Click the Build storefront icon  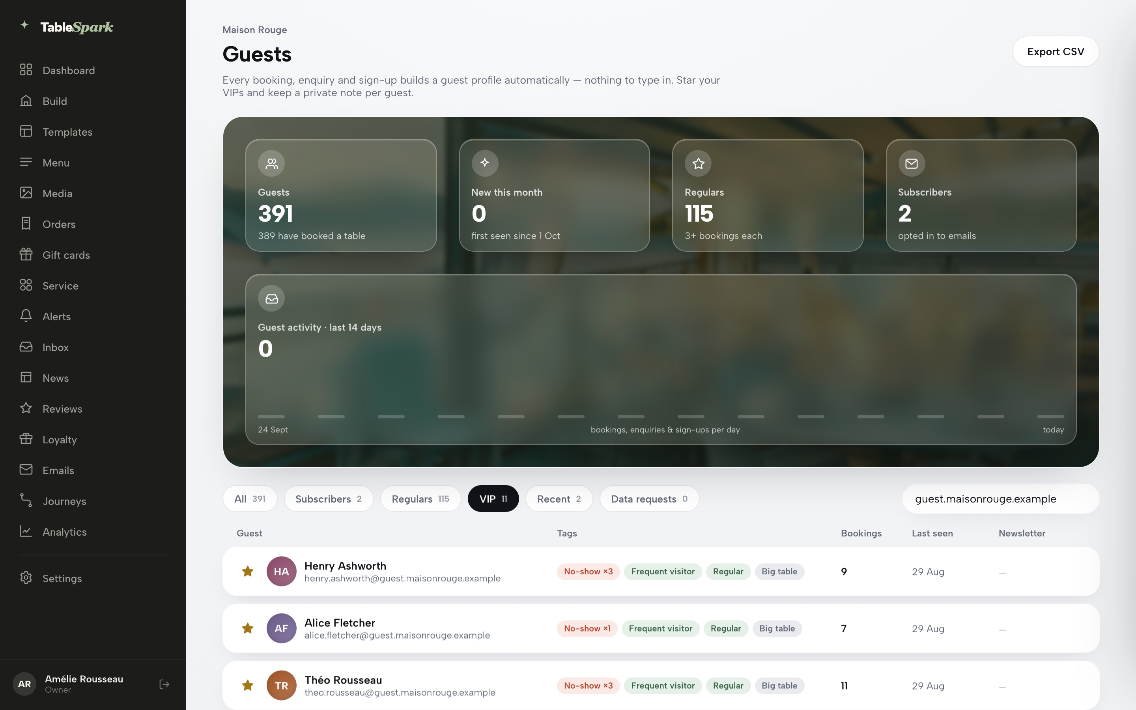pyautogui.click(x=26, y=101)
